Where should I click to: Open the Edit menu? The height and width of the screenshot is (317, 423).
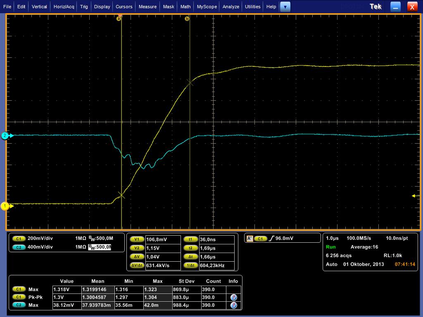[x=21, y=7]
